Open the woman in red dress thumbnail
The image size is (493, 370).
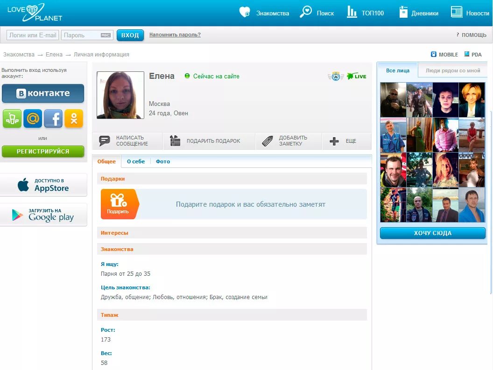coord(472,135)
